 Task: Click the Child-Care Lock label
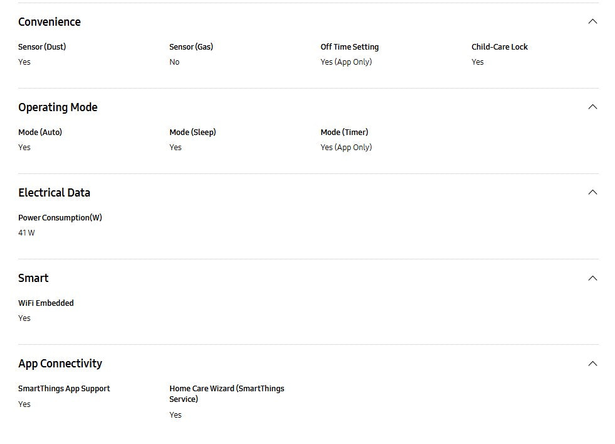[500, 47]
